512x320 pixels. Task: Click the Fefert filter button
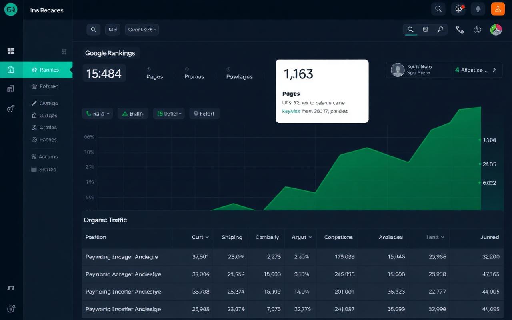[x=204, y=114]
